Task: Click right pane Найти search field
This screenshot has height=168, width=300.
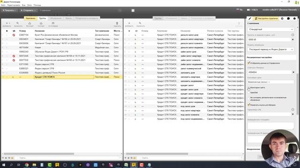Action: 191,158
